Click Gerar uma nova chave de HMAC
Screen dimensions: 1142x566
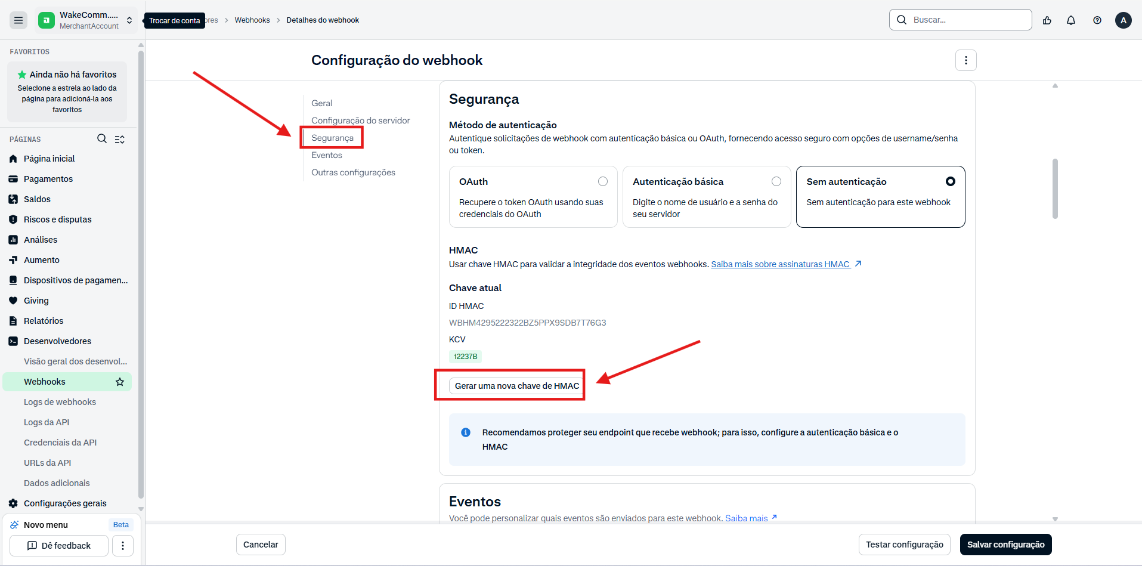(517, 386)
